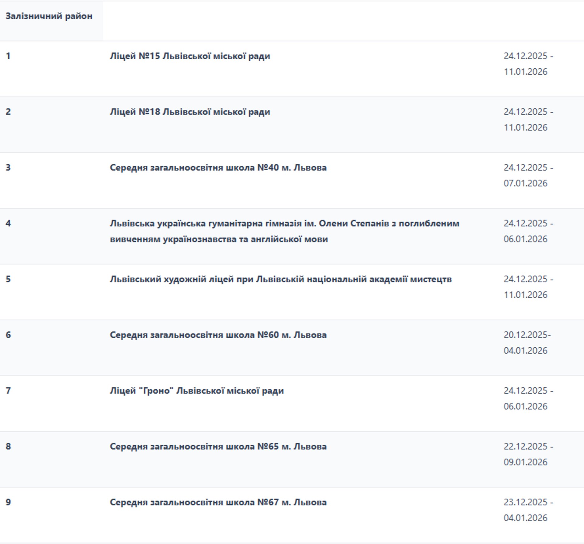Screen dimensions: 584x544
Task: Click date 11.01.2026 in художній ліцей row
Action: click(525, 295)
